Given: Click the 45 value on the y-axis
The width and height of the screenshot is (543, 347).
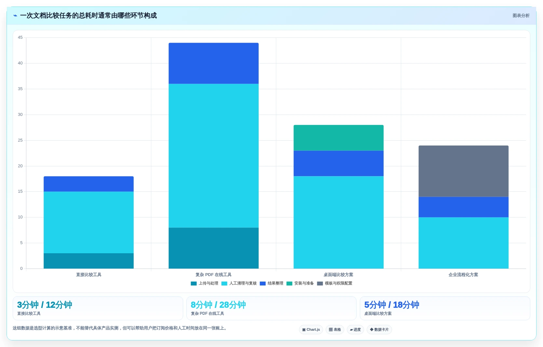Looking at the screenshot, I should pyautogui.click(x=20, y=37).
